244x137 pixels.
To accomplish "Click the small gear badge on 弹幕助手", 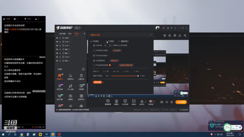I will point(63,74).
